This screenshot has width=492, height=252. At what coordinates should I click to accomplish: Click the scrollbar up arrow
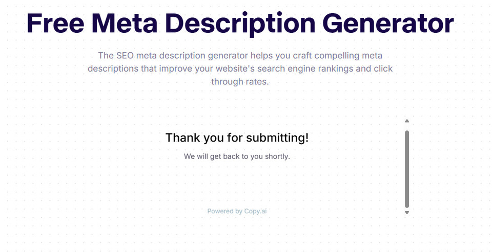407,121
